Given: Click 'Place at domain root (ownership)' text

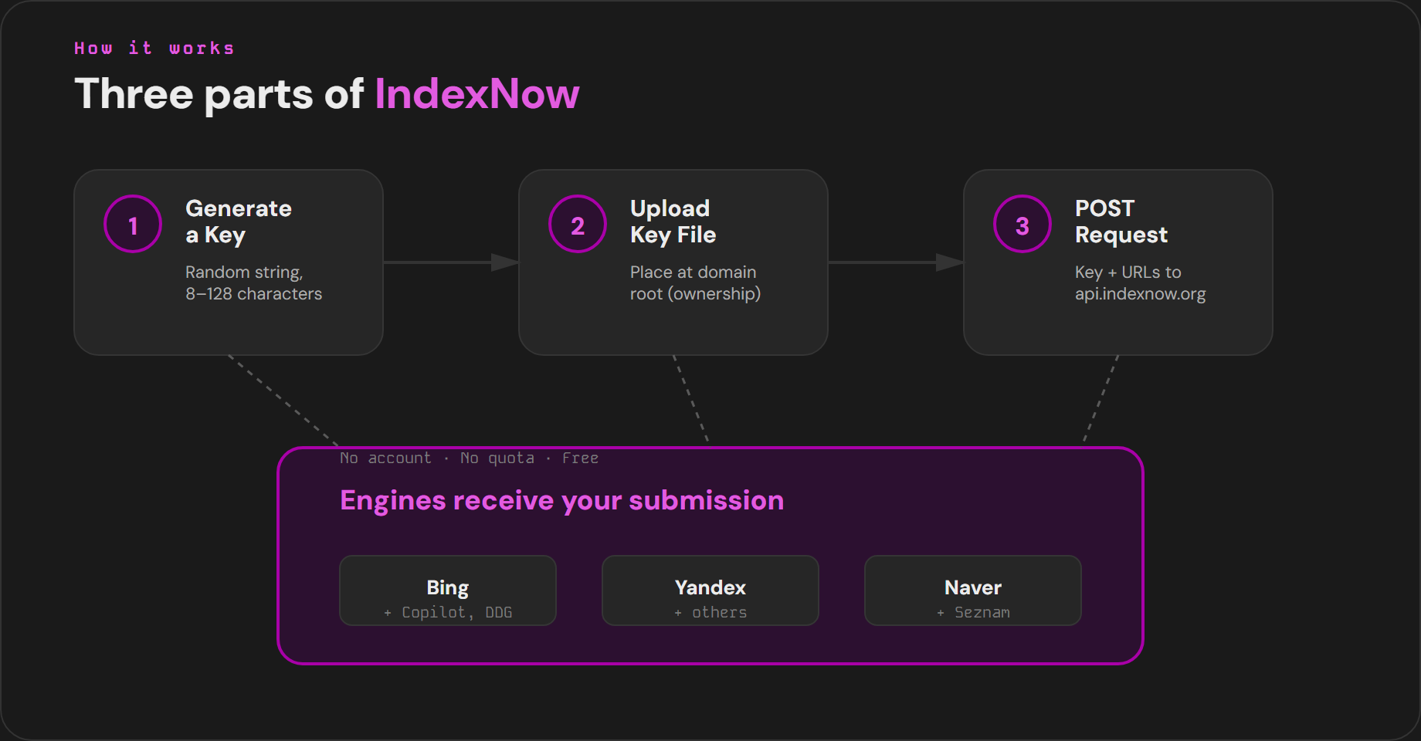Looking at the screenshot, I should tap(695, 283).
